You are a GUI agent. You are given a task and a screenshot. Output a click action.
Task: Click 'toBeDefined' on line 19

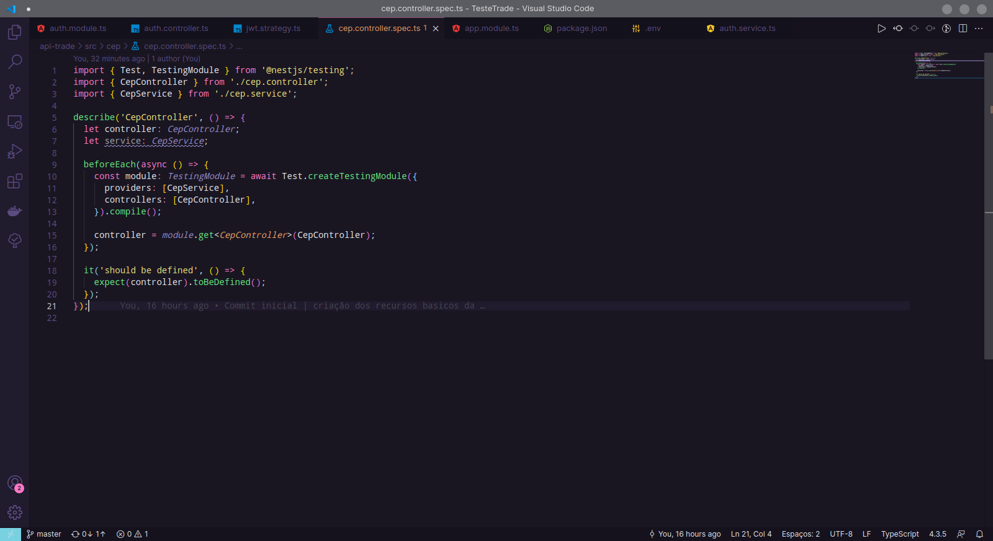tap(222, 283)
